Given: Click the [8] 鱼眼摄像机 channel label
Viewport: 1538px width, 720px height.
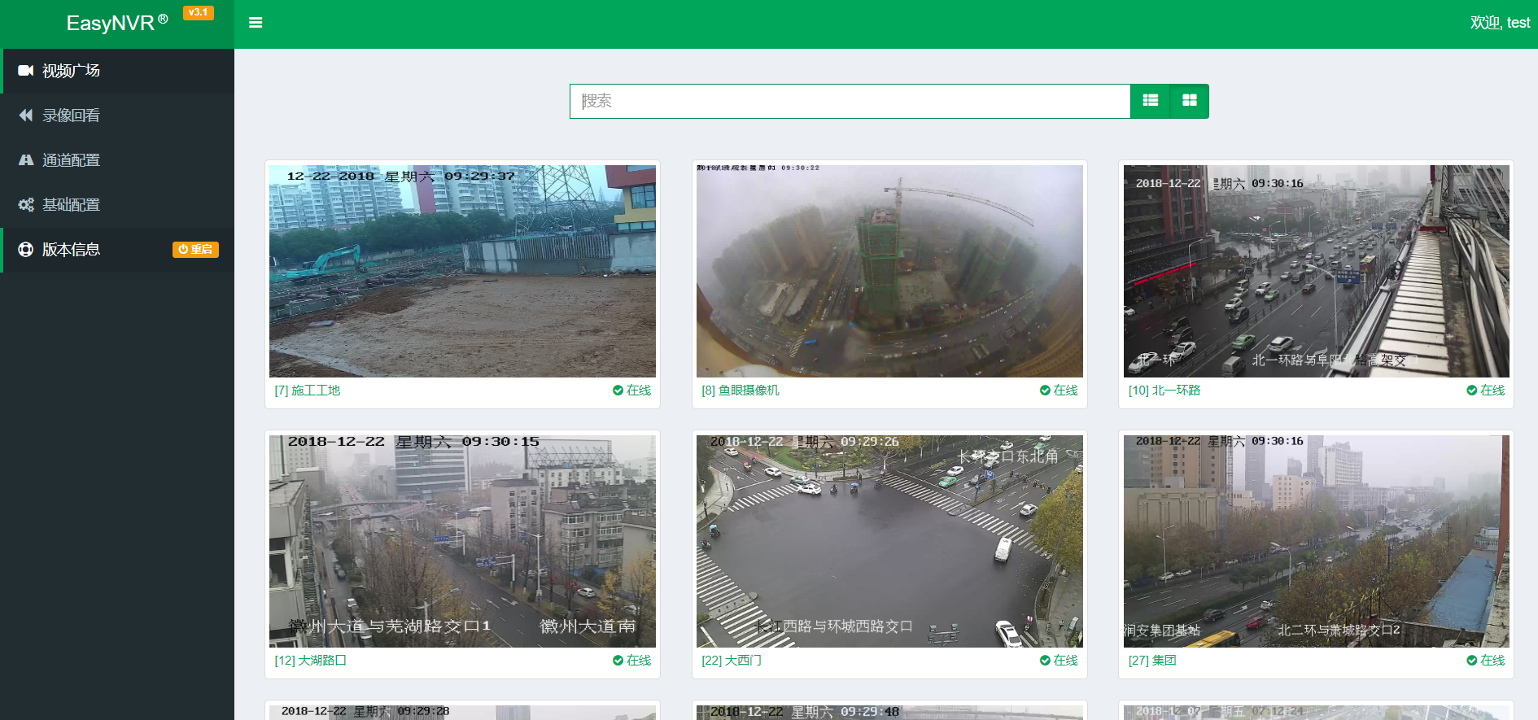Looking at the screenshot, I should coord(741,391).
